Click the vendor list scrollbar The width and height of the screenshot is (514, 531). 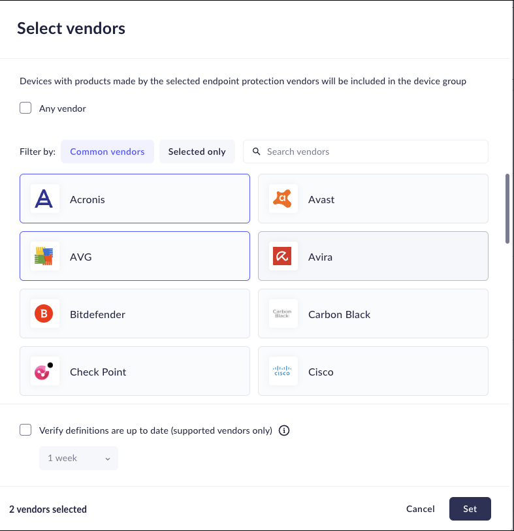tap(508, 209)
